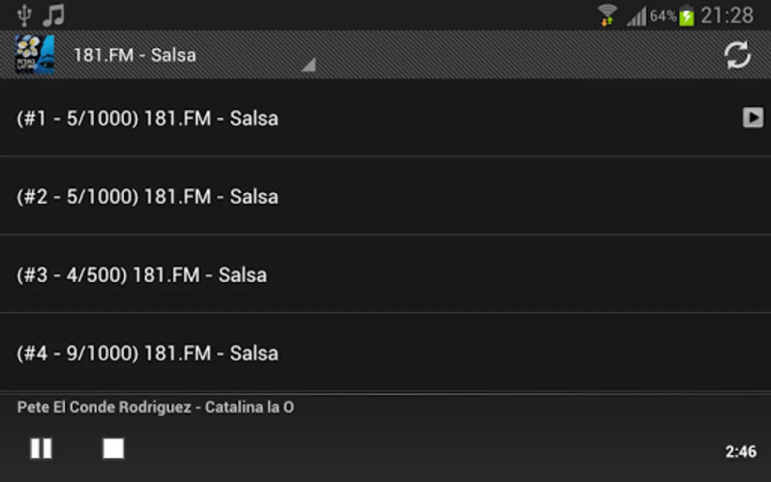Click the dropdown triangle beside the station name
This screenshot has width=771, height=482.
point(309,65)
